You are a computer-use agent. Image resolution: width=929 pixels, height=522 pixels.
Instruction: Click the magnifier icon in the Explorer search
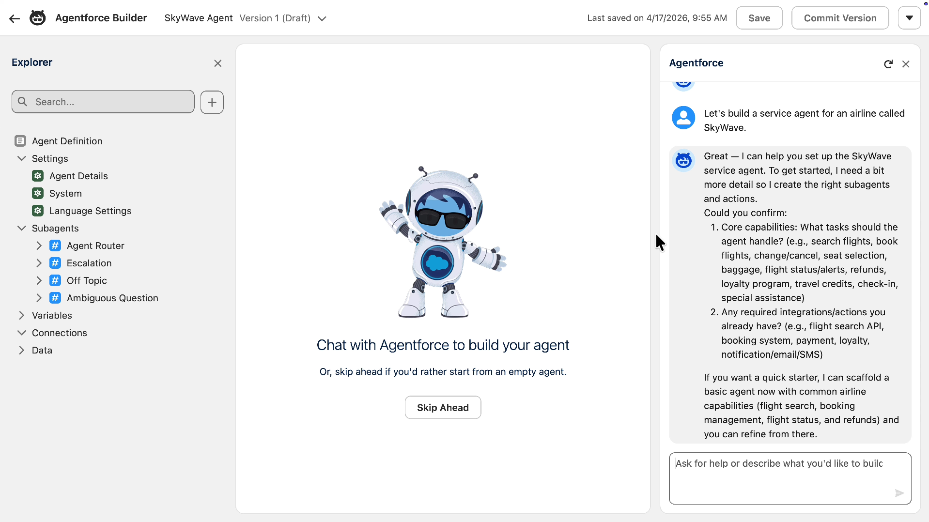click(x=22, y=102)
